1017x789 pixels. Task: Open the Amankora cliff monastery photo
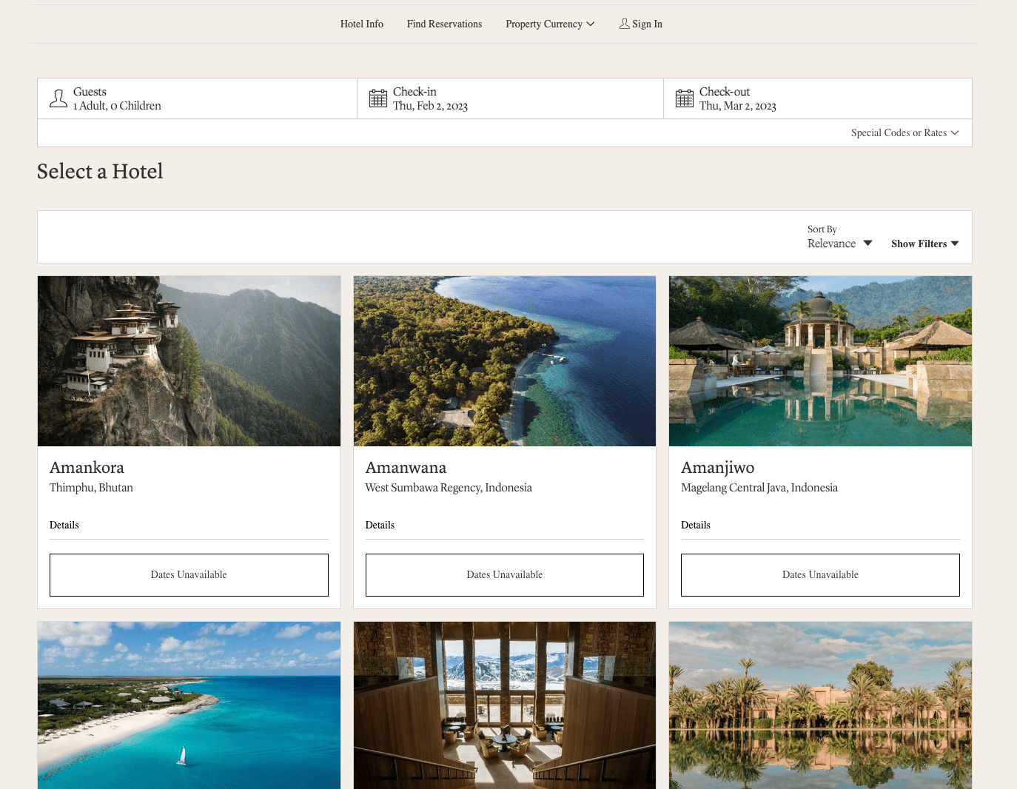coord(189,361)
